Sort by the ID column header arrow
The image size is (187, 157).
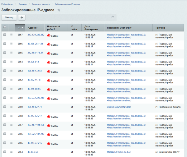pos(22,28)
